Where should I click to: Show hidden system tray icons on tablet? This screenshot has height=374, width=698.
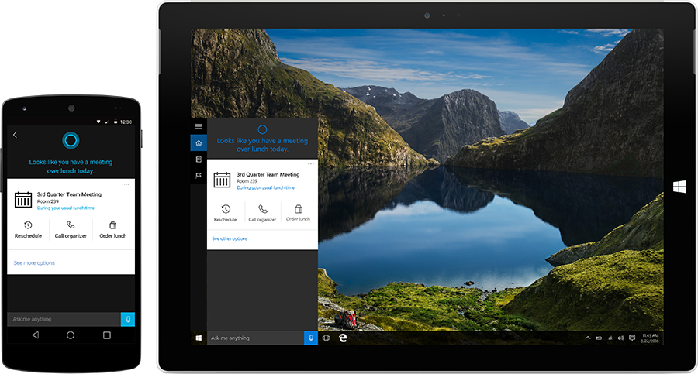click(x=587, y=338)
